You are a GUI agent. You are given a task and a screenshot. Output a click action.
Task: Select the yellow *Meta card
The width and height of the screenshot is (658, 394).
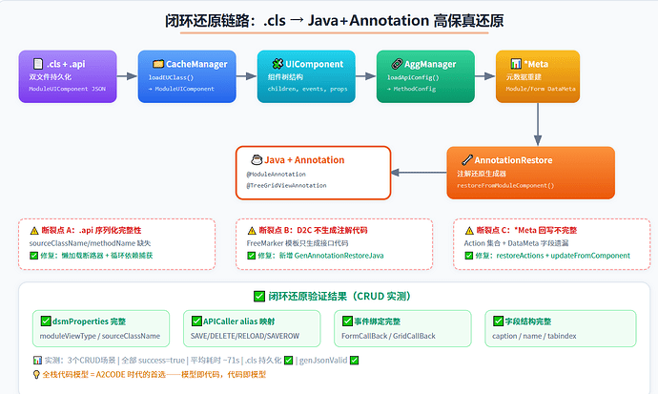point(538,76)
